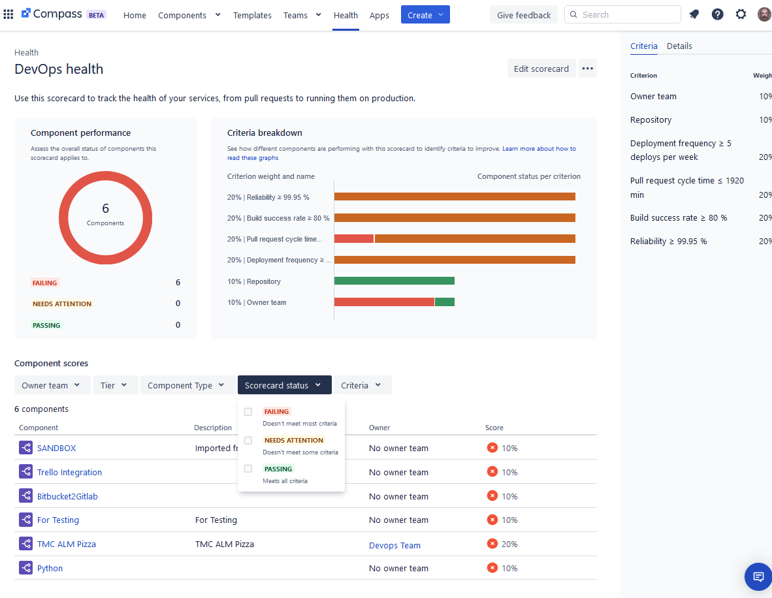Click the SANDBOX component icon

[x=25, y=447]
